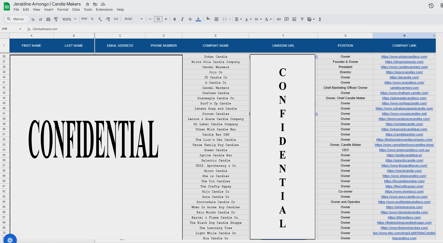This screenshot has width=443, height=243.
Task: Open the borders tool
Action: coord(216,19)
